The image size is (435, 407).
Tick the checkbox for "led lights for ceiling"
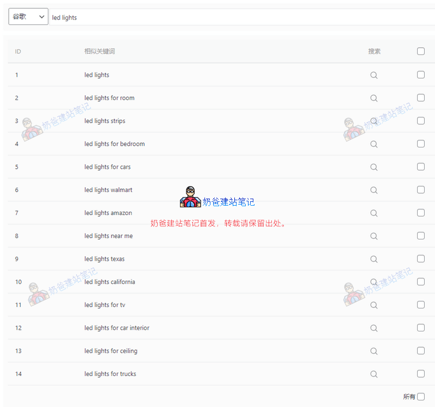tap(421, 350)
